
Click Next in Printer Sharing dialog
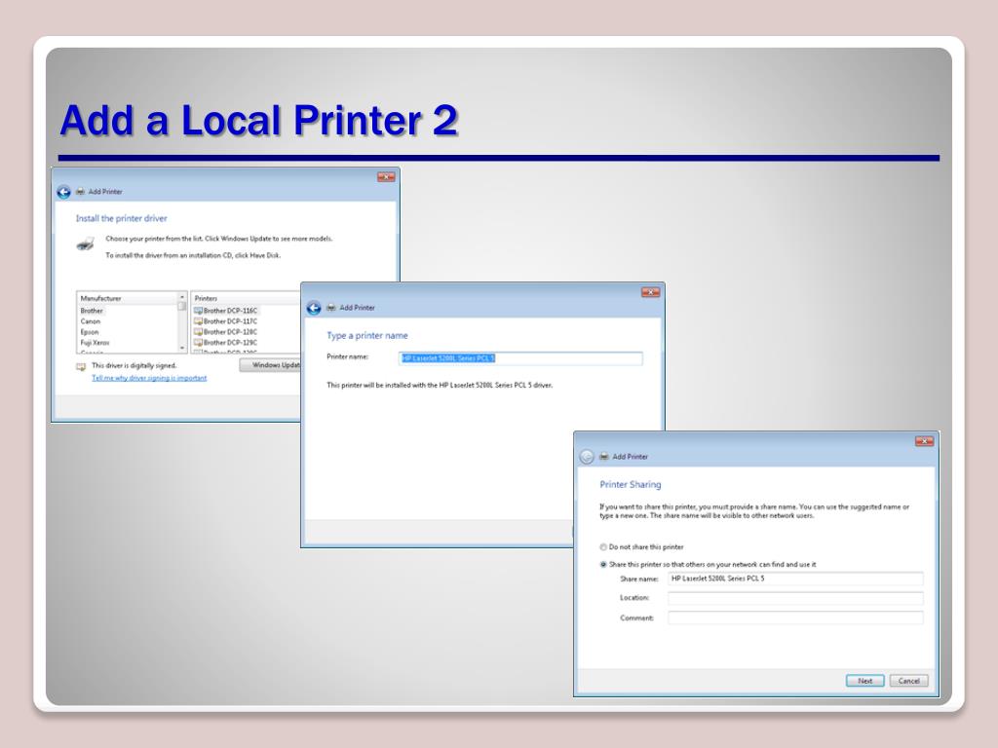(x=865, y=681)
